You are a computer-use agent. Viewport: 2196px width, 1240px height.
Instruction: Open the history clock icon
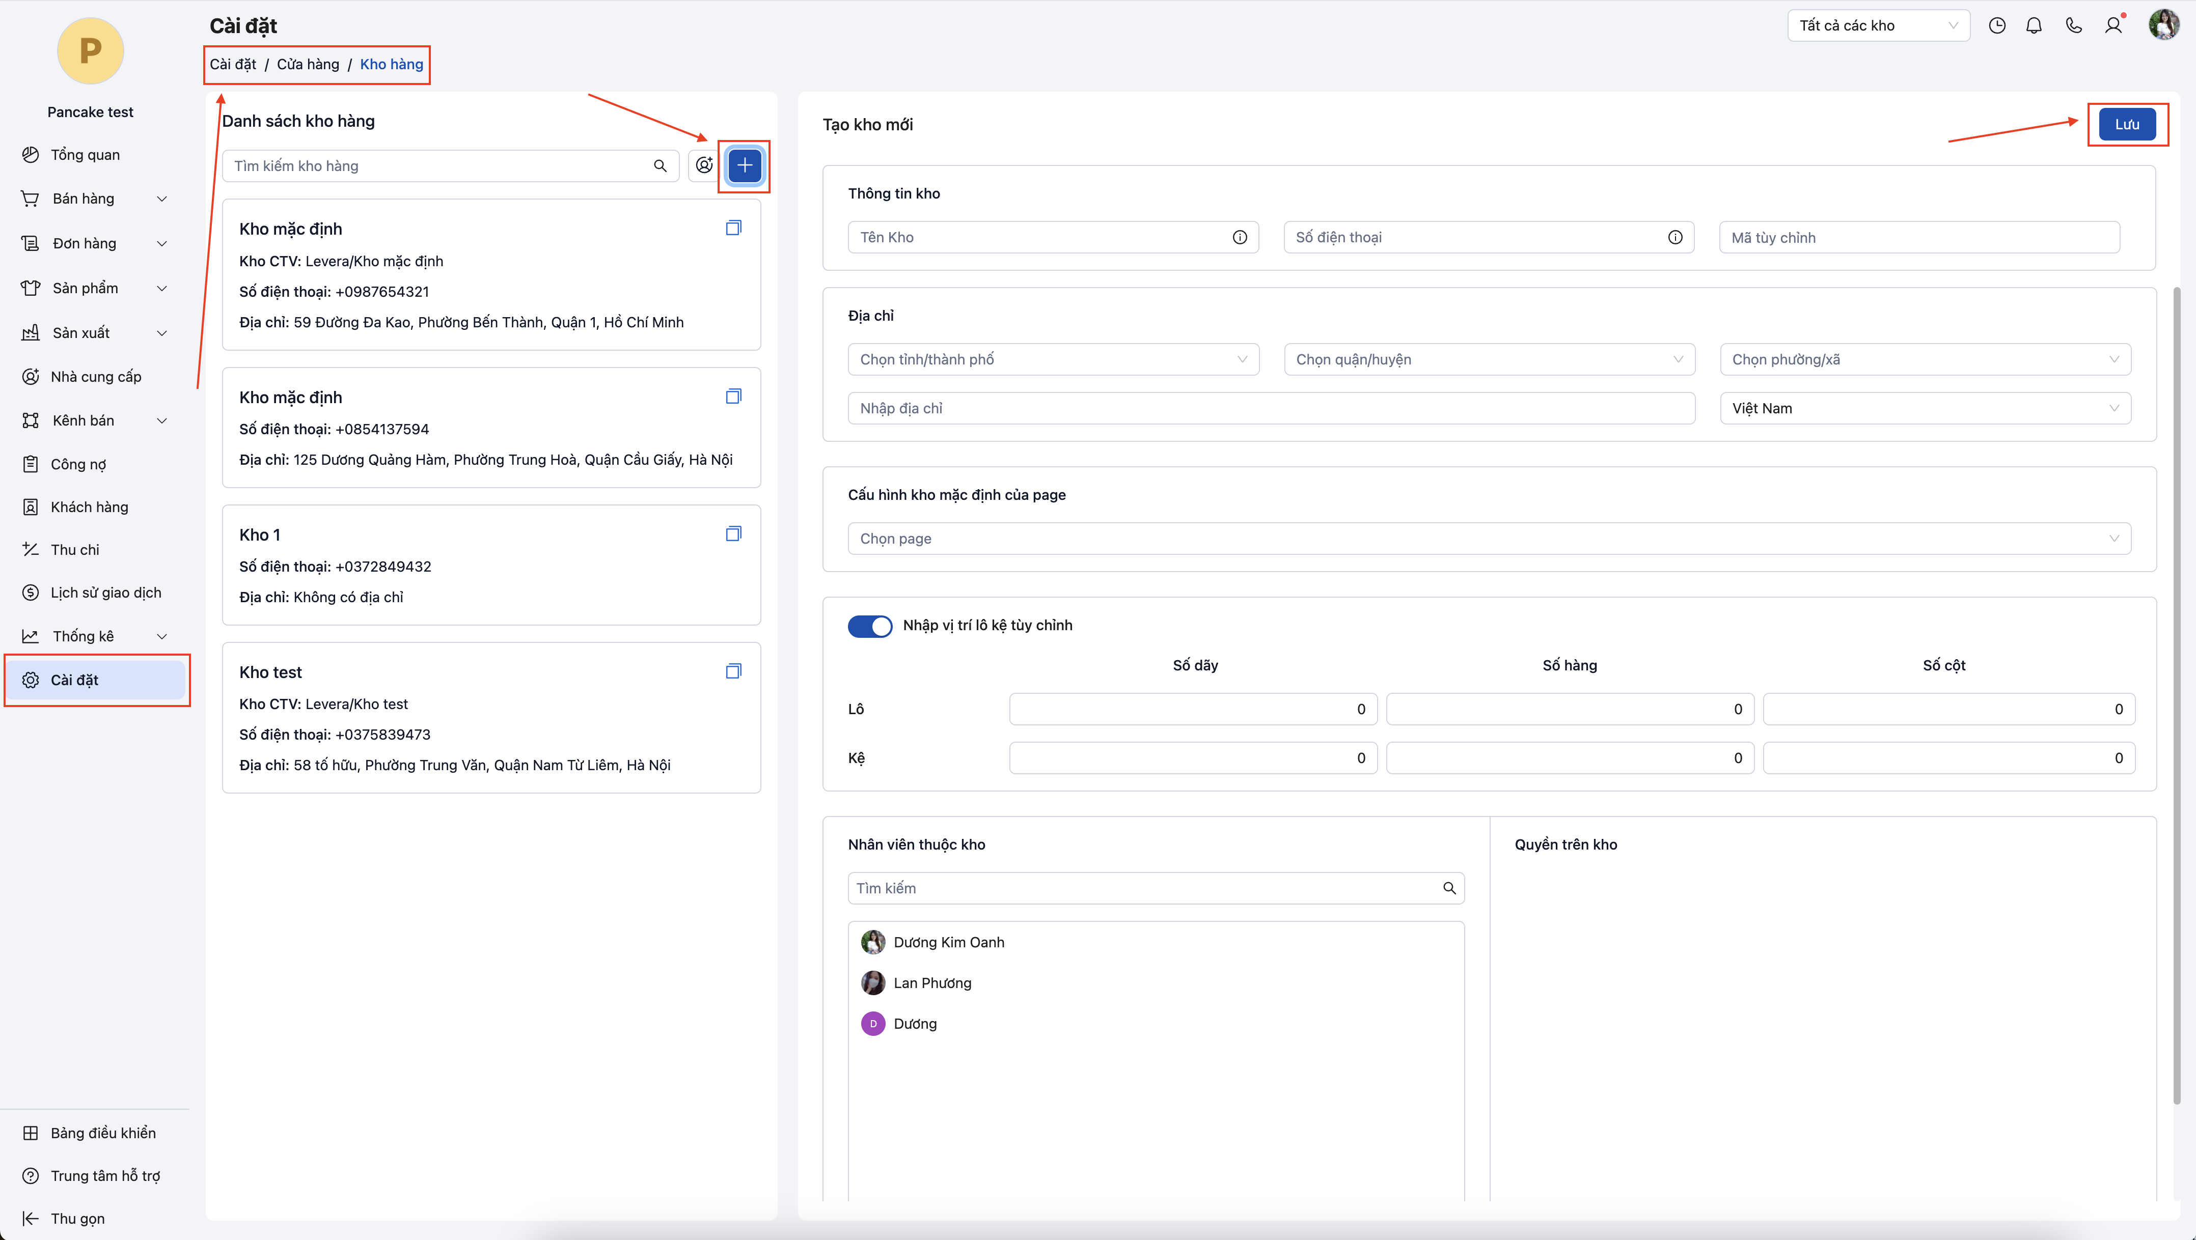[x=1996, y=25]
